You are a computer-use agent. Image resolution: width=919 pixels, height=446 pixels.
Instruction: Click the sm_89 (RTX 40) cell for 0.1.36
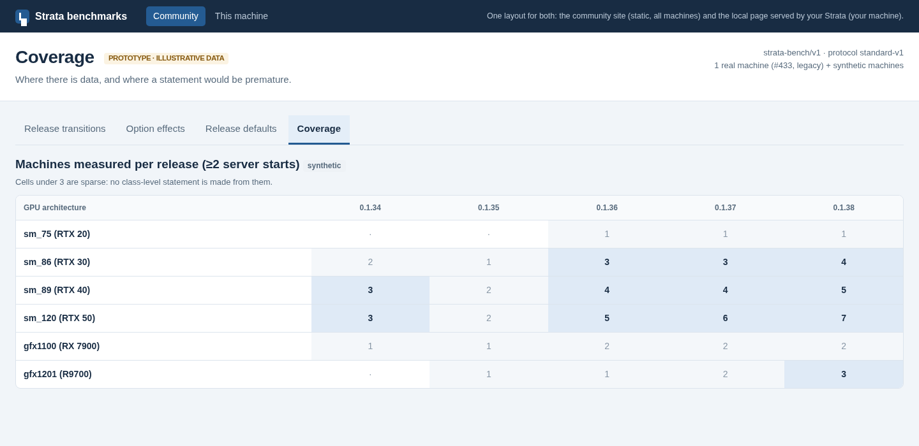click(x=607, y=290)
